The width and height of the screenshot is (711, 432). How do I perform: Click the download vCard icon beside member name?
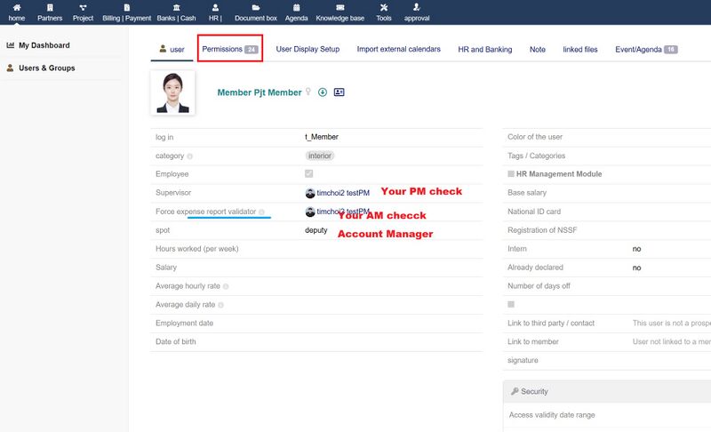tap(323, 92)
